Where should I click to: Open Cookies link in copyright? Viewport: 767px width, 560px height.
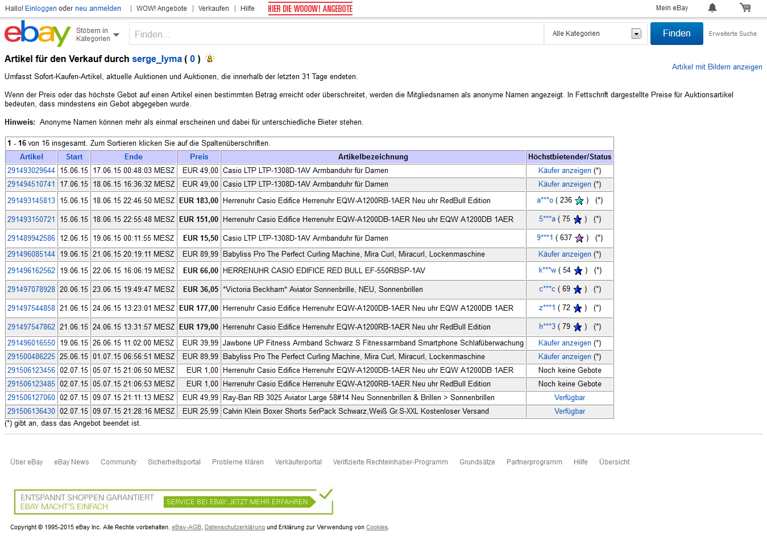click(376, 528)
